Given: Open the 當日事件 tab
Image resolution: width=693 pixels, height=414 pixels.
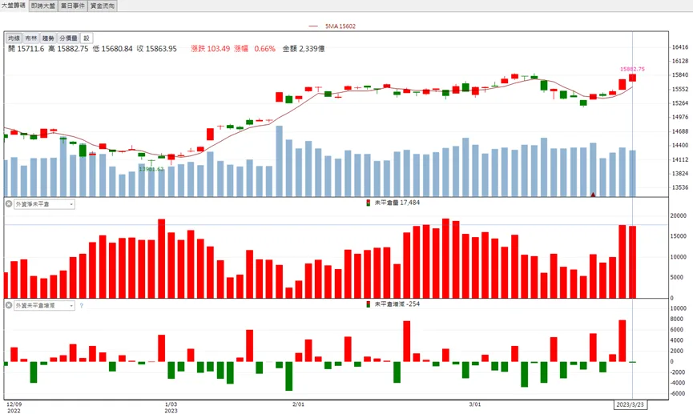Looking at the screenshot, I should tap(73, 6).
